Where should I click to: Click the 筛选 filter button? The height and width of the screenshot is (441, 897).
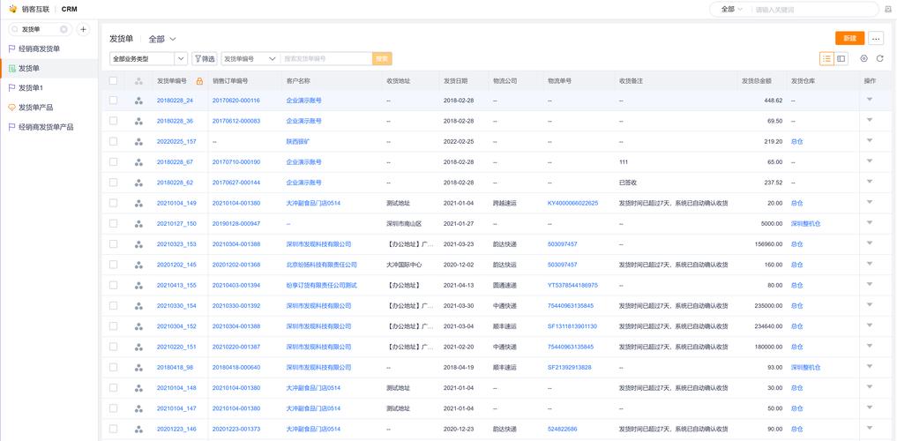[205, 58]
